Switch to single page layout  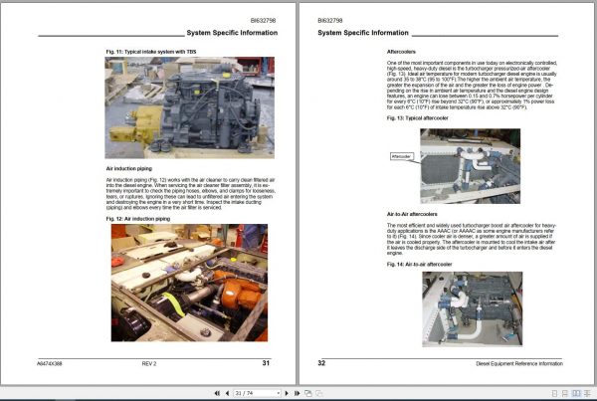click(x=554, y=393)
